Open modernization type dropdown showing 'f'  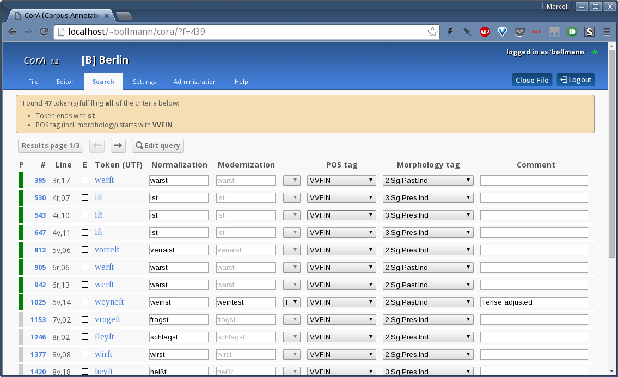tap(292, 302)
